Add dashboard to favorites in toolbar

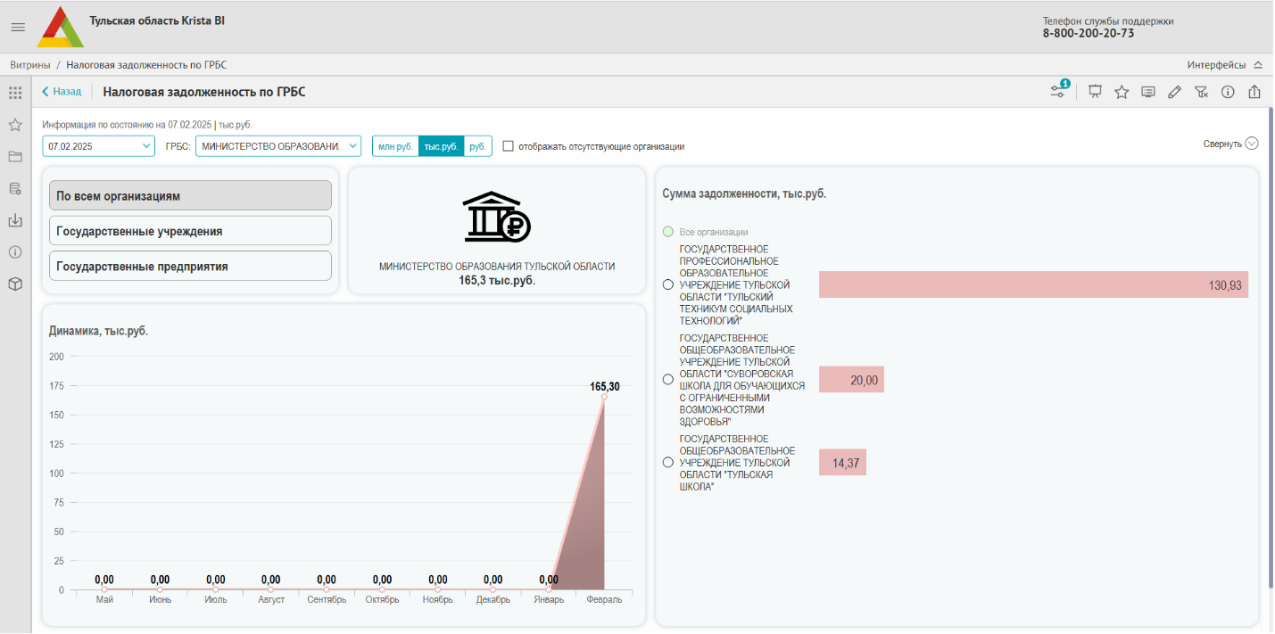tap(1122, 91)
